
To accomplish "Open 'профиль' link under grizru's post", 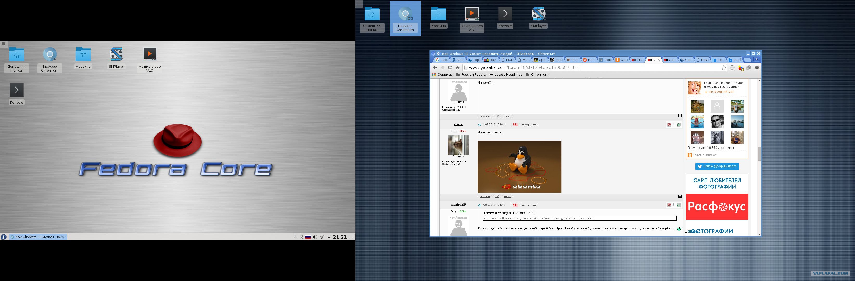I will click(x=484, y=196).
